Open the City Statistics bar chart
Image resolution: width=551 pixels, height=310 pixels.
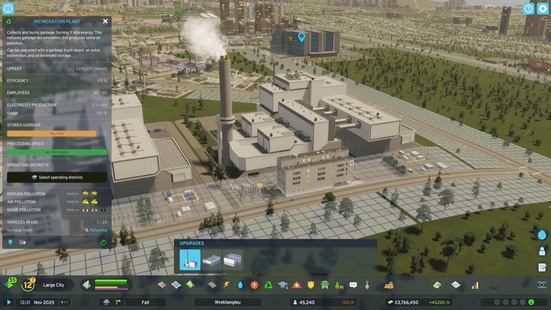(475, 285)
